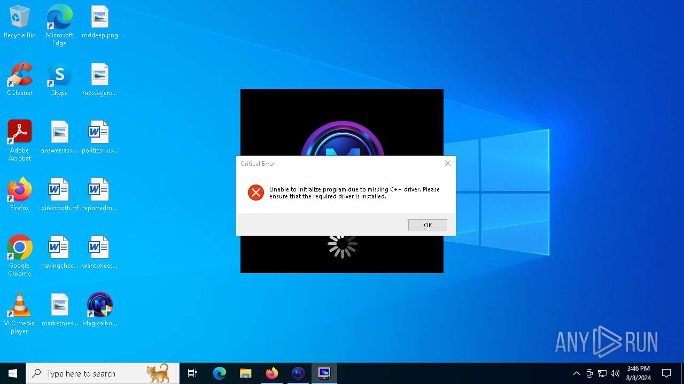This screenshot has width=684, height=384.
Task: Select the Firefox desktop shortcut
Action: point(20,195)
